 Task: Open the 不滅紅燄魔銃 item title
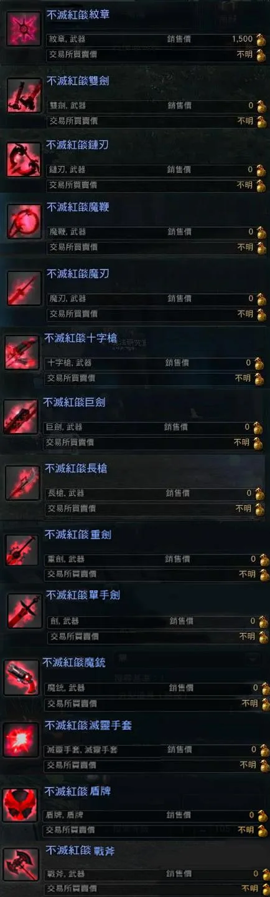(x=73, y=663)
